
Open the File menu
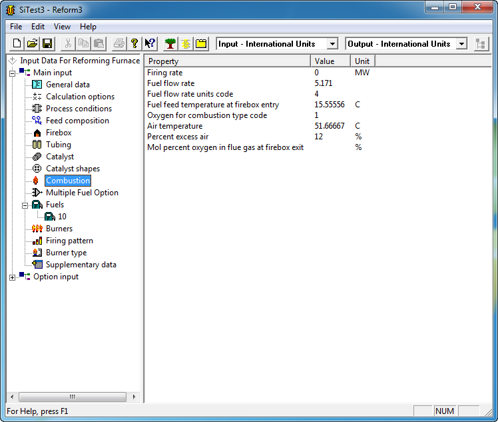coord(16,27)
